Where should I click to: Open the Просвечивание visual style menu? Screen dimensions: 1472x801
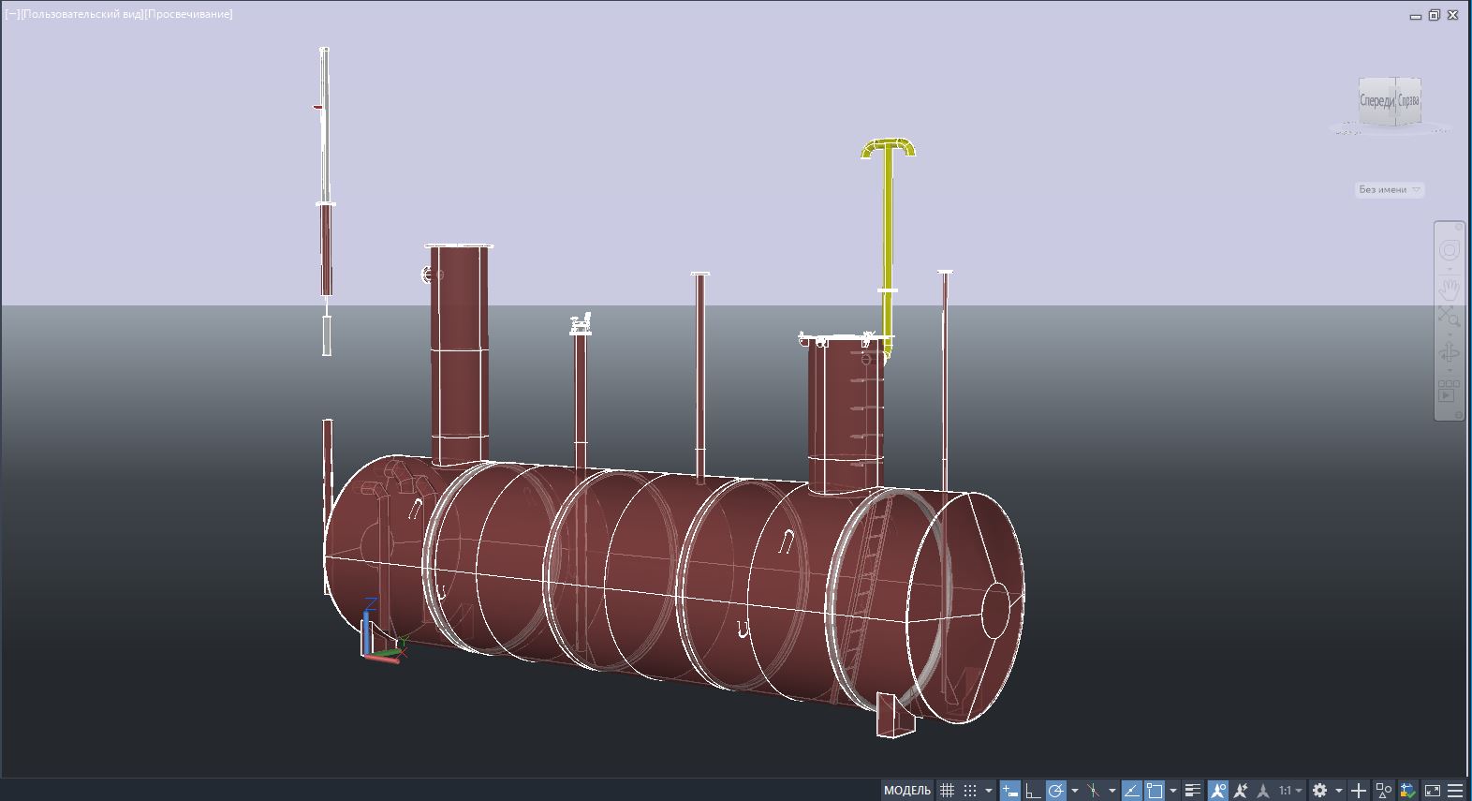189,14
